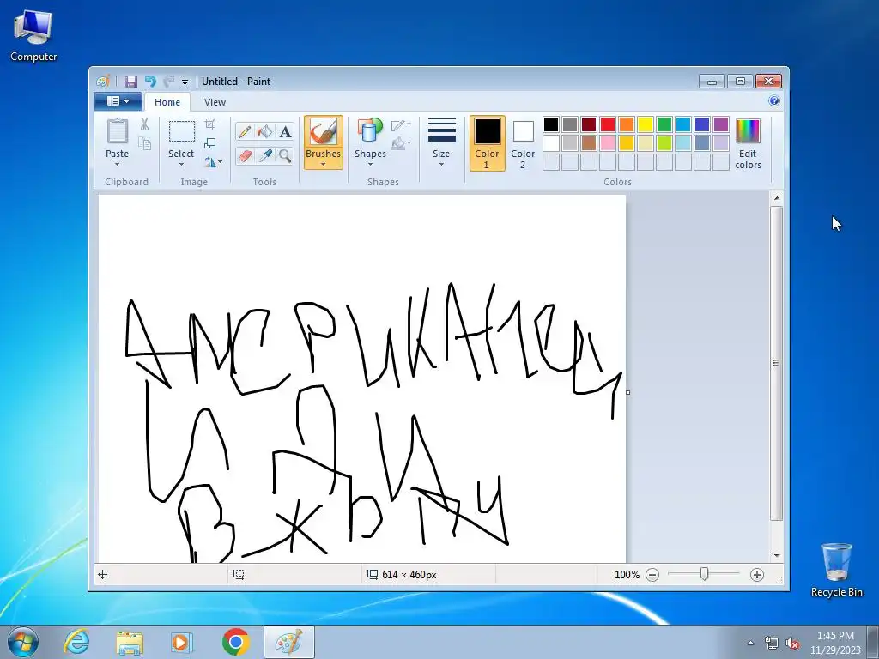Click the rectangular Select tool icon
Screen dimensions: 879x659
pyautogui.click(x=182, y=131)
